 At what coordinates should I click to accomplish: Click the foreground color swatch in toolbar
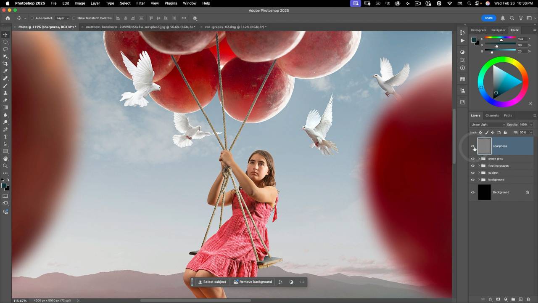[x=4, y=186]
